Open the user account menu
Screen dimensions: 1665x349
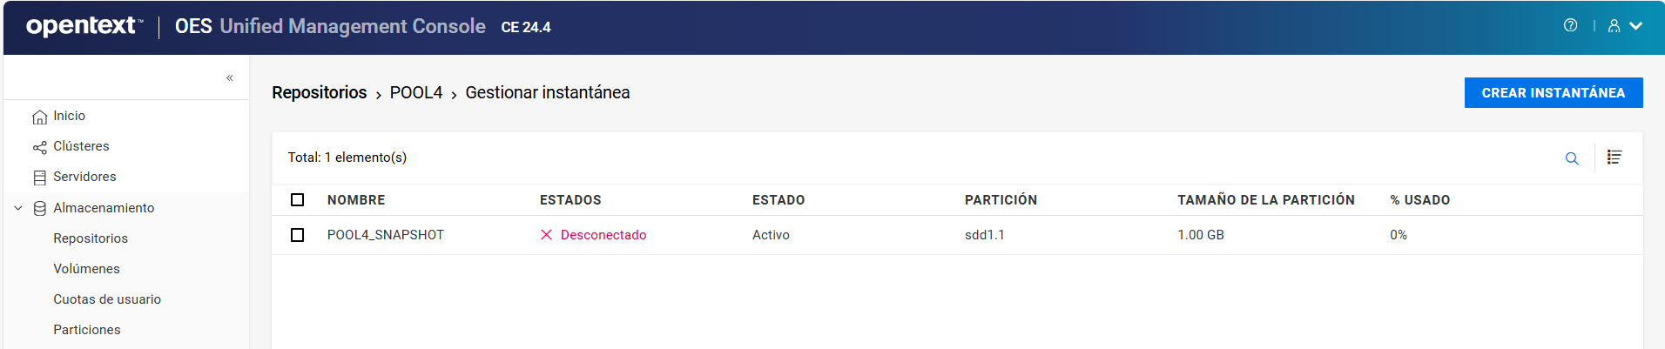pos(1624,26)
